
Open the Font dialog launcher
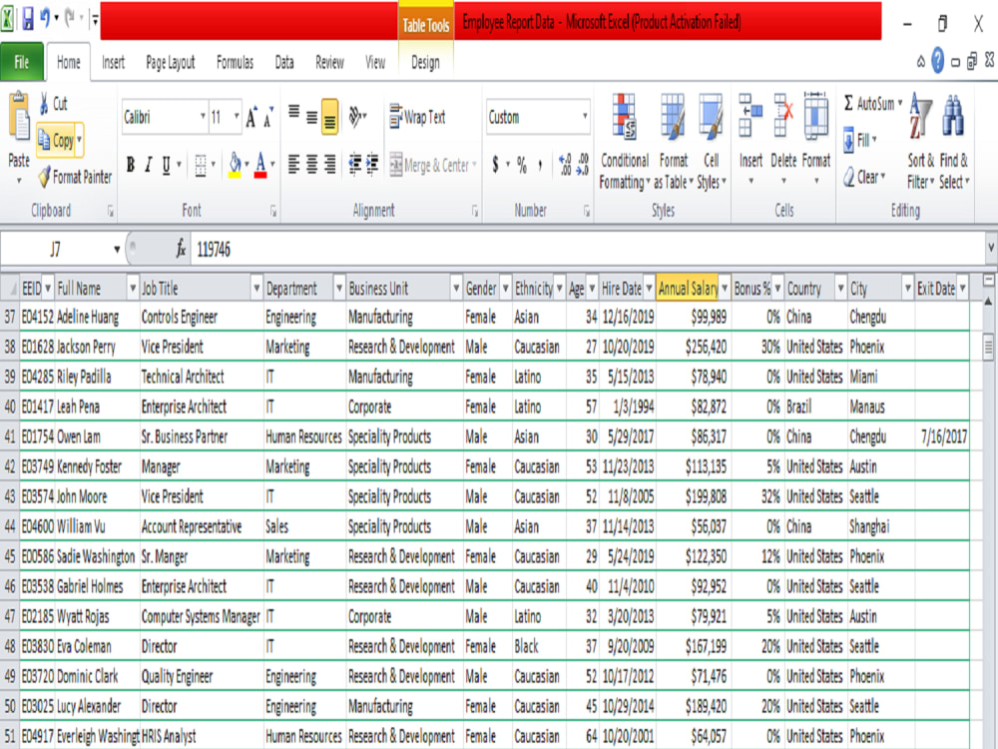pos(273,211)
